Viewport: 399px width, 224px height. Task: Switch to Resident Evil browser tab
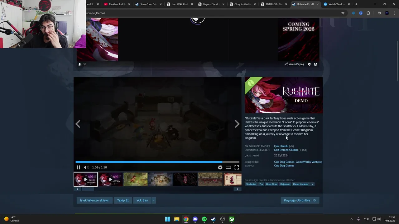coord(117,4)
